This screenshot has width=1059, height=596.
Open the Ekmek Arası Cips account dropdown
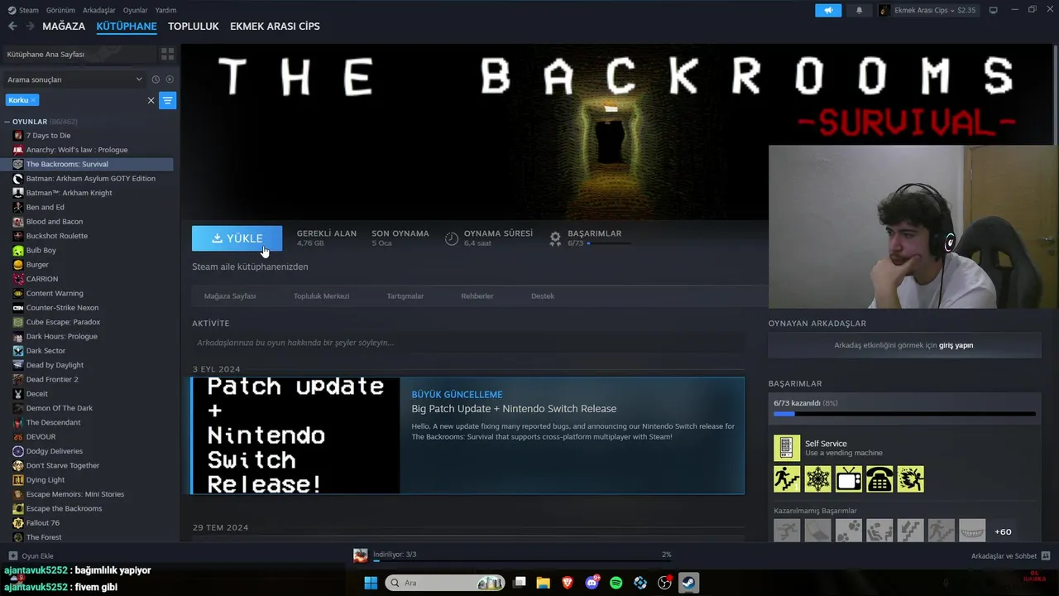click(x=927, y=10)
